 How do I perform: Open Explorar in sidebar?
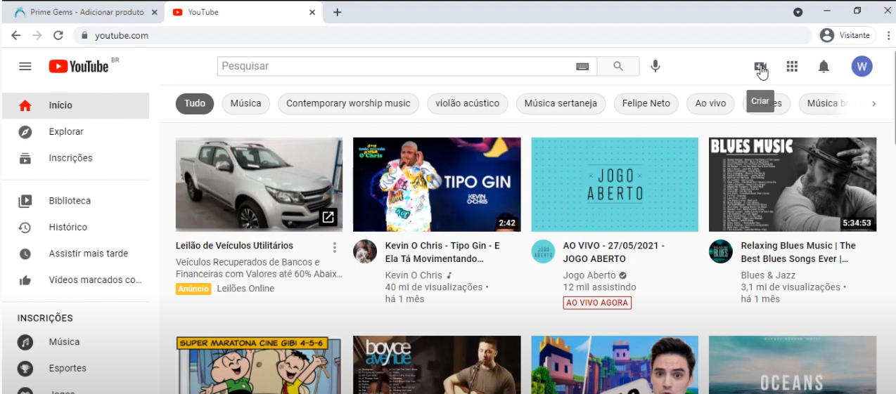[75, 131]
